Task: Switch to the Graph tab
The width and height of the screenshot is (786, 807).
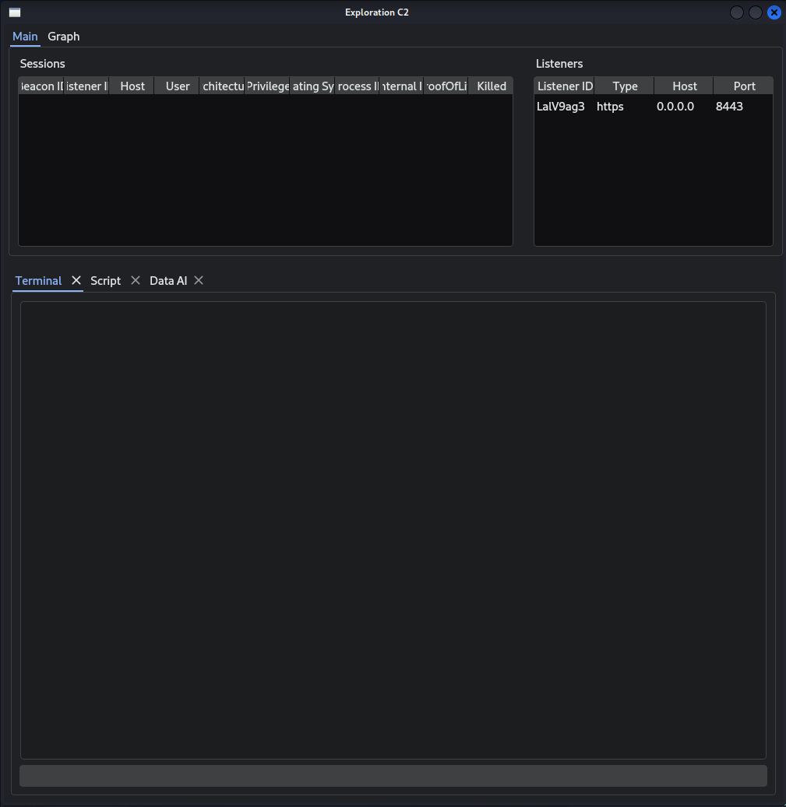Action: pyautogui.click(x=64, y=37)
